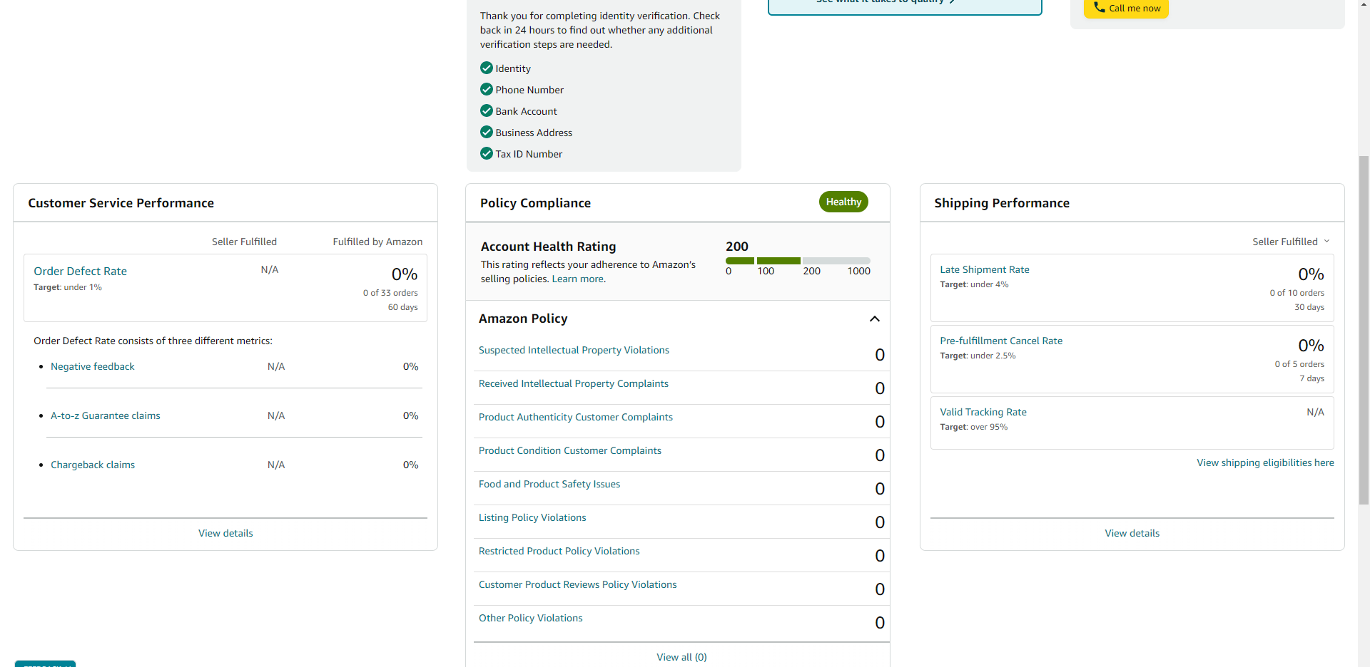Click the "7 days" text under Cancel Rate
This screenshot has width=1370, height=667.
[1311, 378]
